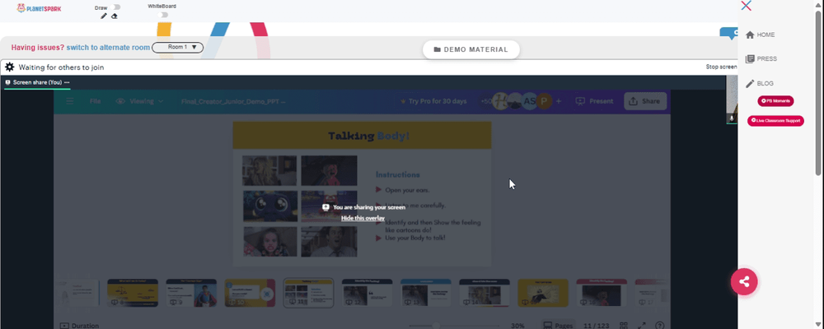
Task: Click the switch to alternate room link
Action: pos(108,47)
